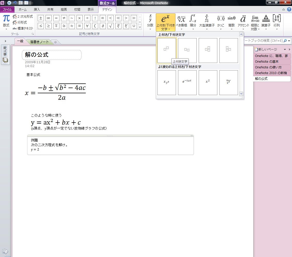Switch to the ホーム home tab
Viewport: 292px width, 257px height.
22,10
